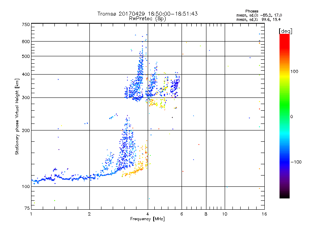This screenshot has width=311, height=233.
Task: Click the 10 MHz tick label
Action: coord(225,214)
